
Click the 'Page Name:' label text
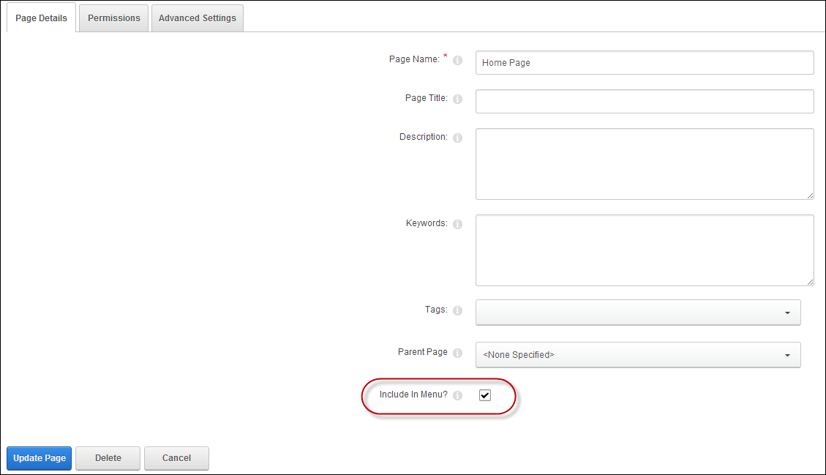point(415,59)
